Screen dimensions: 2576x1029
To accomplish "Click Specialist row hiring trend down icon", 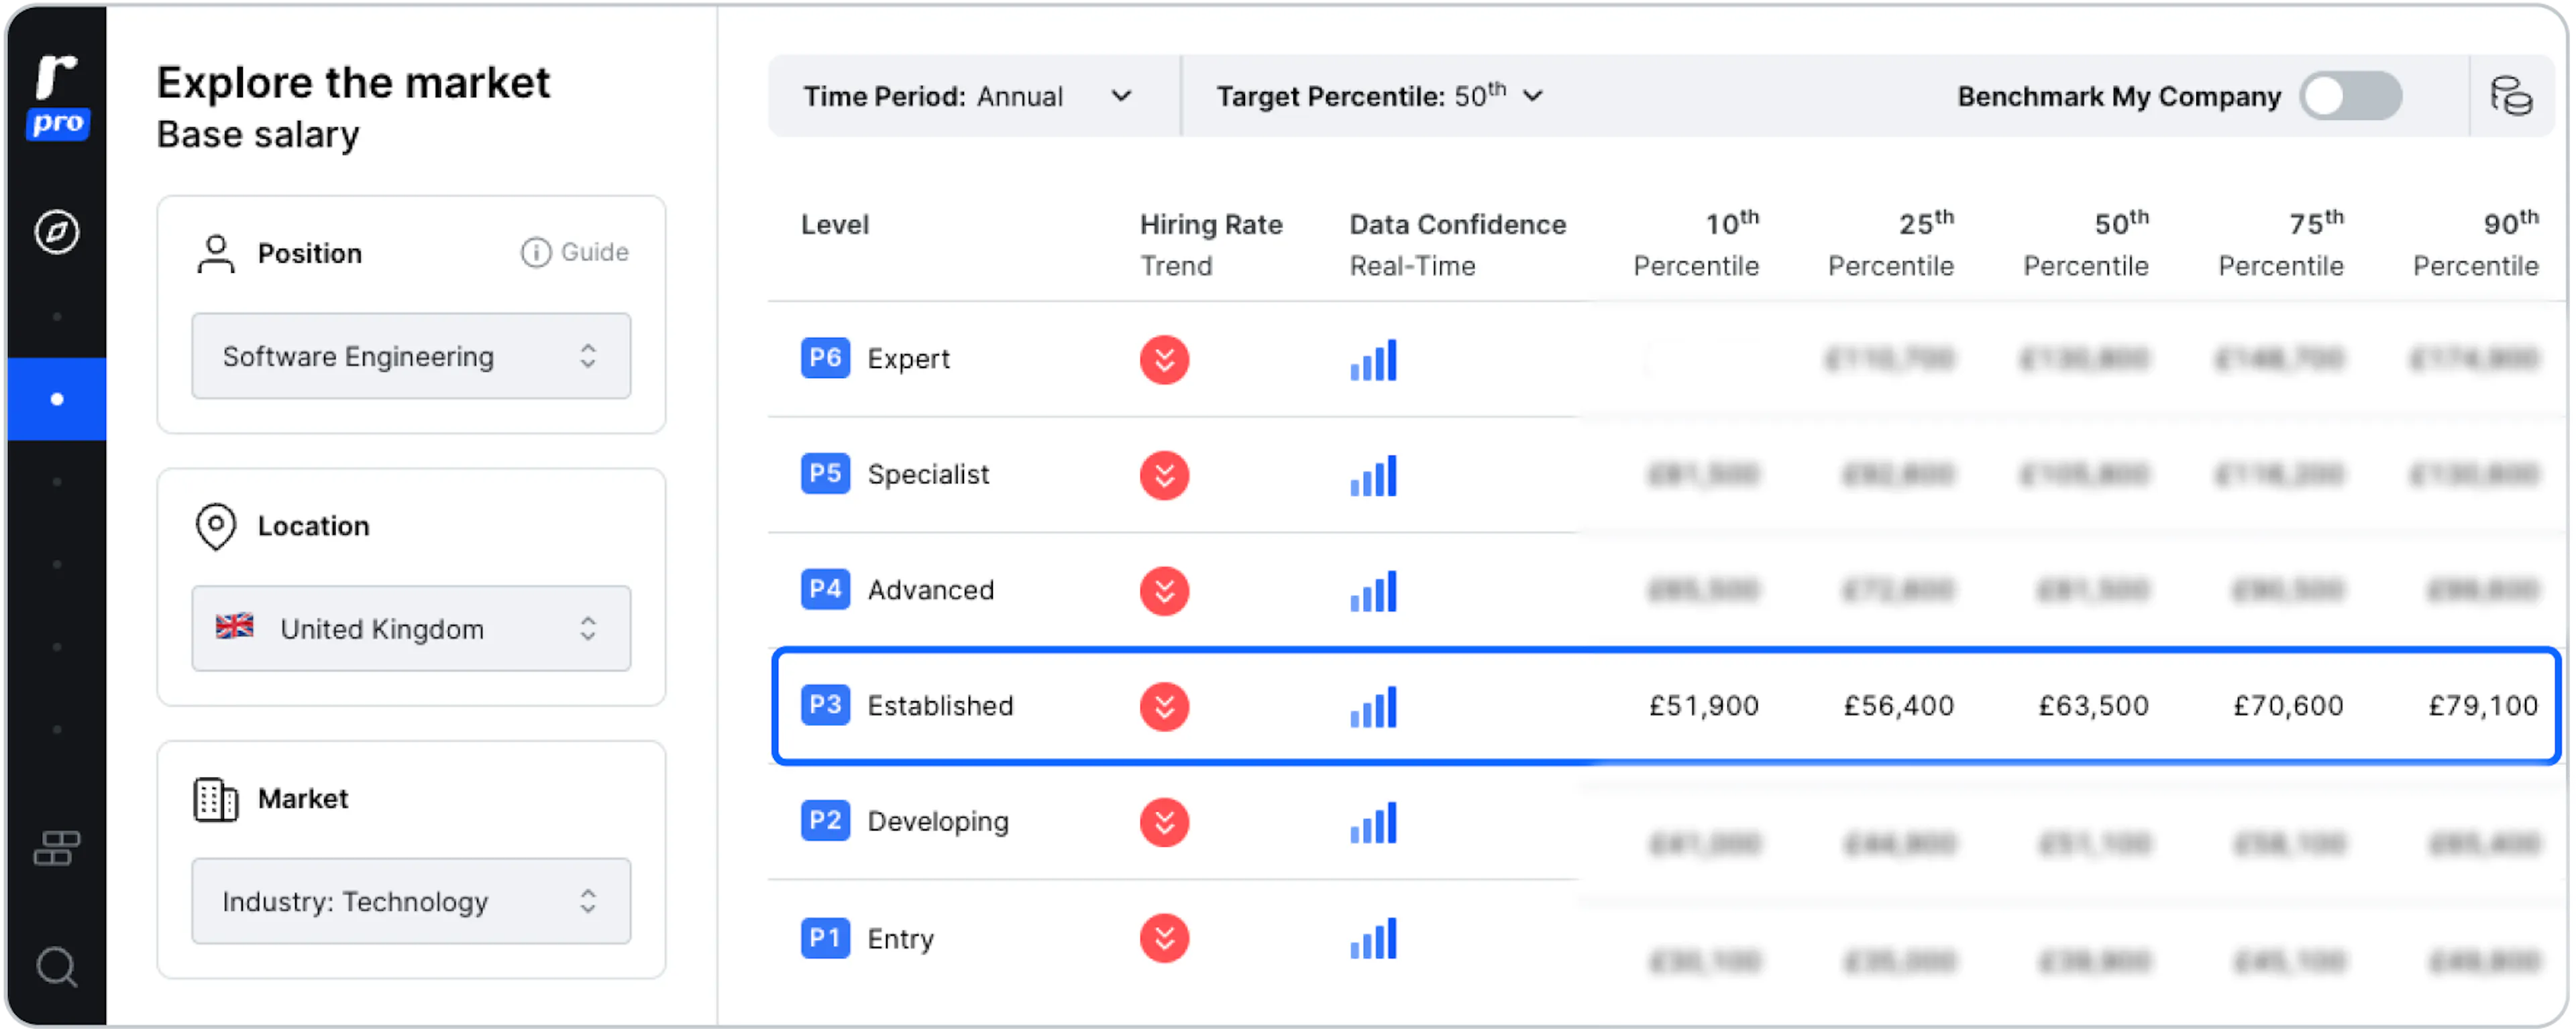I will click(x=1164, y=475).
